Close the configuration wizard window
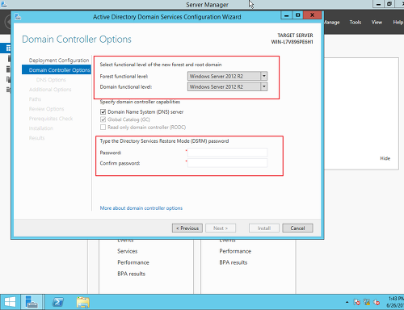404x310 pixels. [312, 15]
